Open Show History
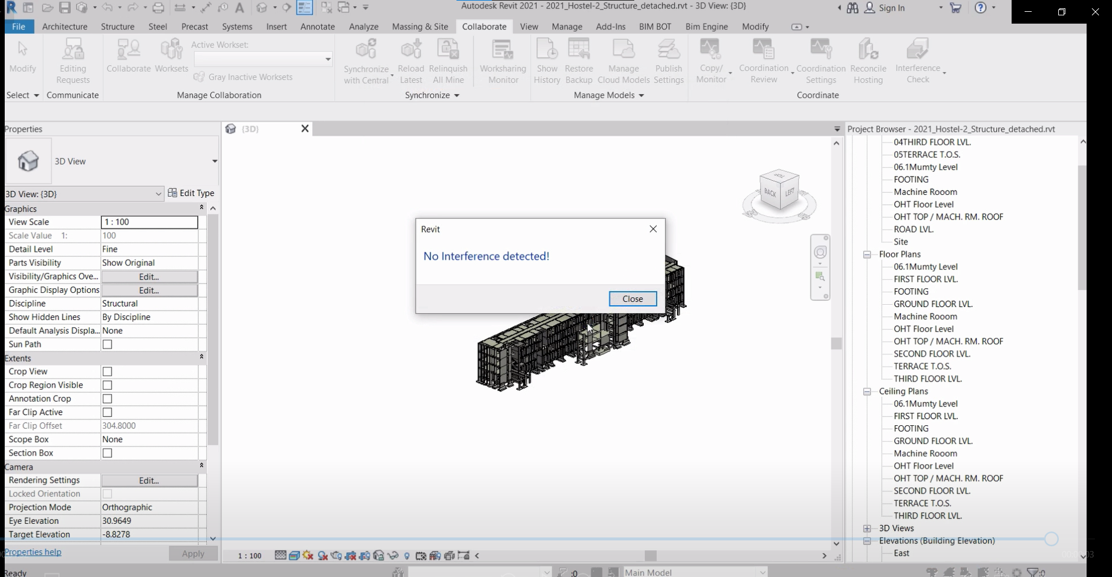 [547, 61]
